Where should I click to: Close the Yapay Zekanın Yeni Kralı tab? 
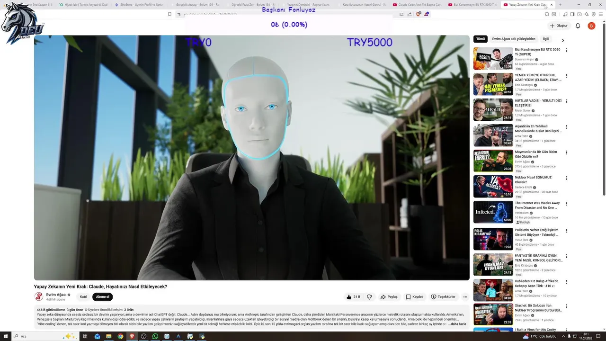tap(552, 5)
